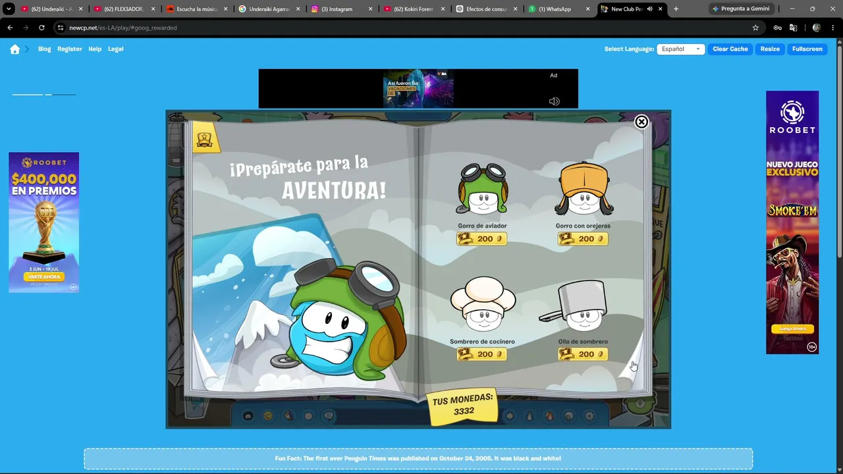Click ÚNETE AHORA on the left Roobet ad
Image resolution: width=843 pixels, height=474 pixels.
(43, 276)
